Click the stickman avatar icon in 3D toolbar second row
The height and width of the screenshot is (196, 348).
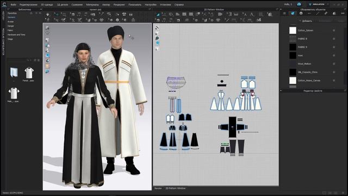point(48,20)
